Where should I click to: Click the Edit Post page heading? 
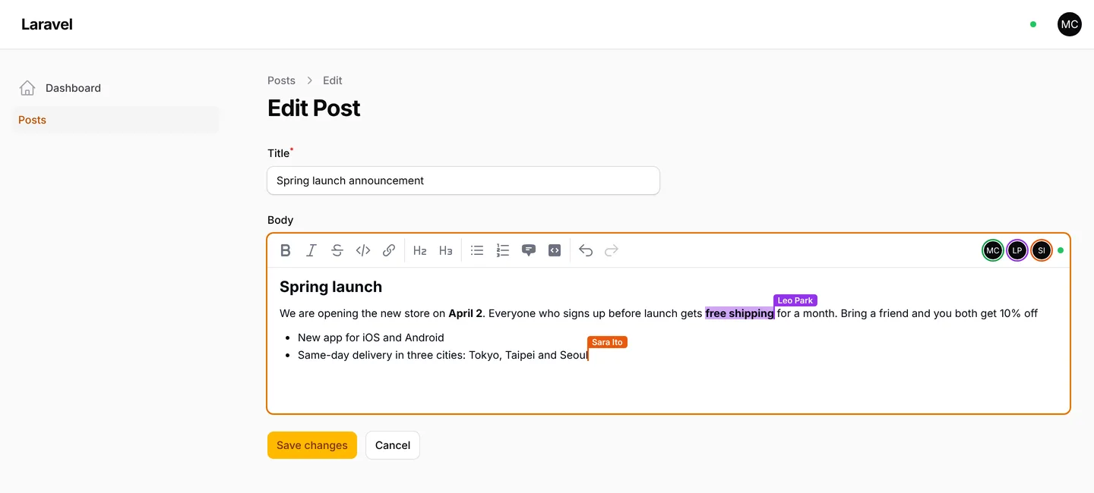[314, 108]
